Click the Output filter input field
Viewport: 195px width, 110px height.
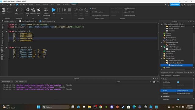[133, 82]
